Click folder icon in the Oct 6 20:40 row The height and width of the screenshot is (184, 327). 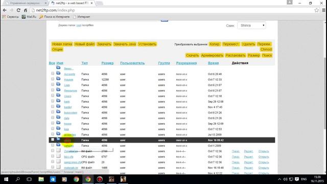pos(58,73)
